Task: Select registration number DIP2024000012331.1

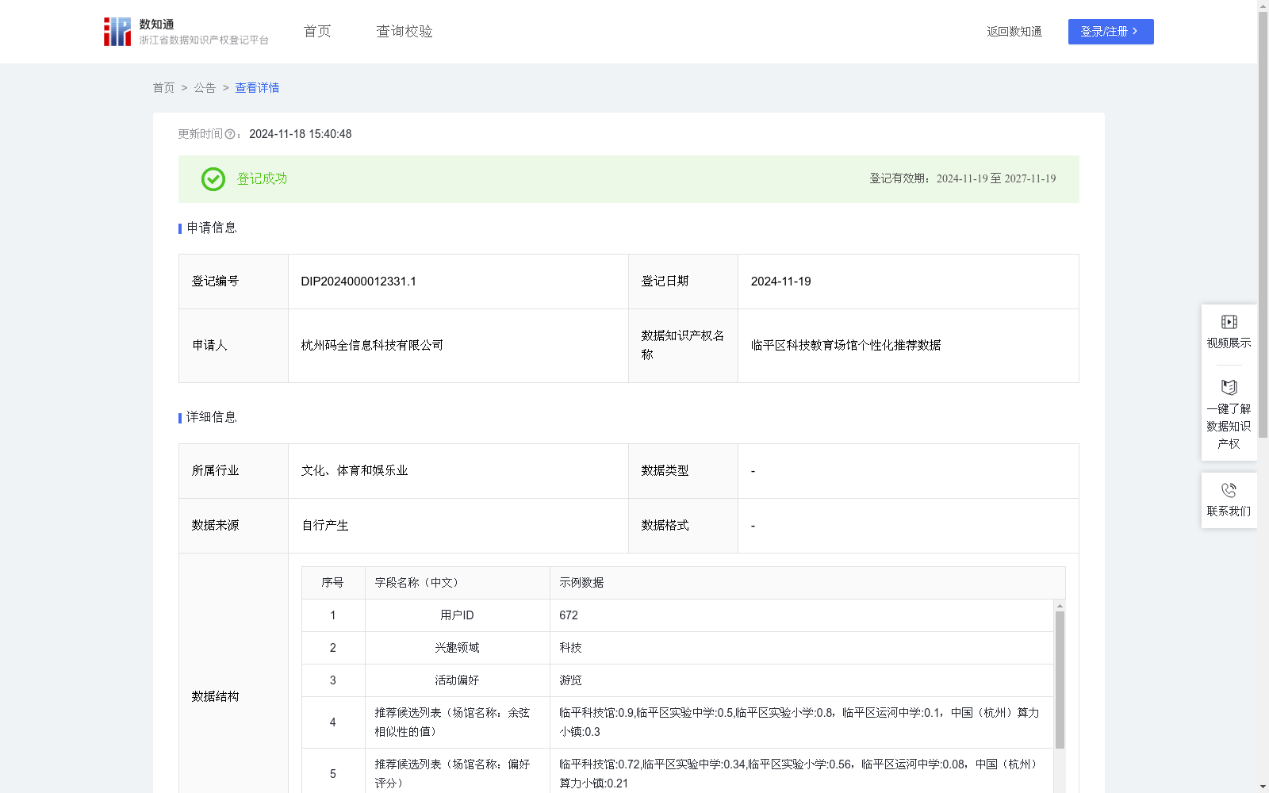Action: [358, 282]
